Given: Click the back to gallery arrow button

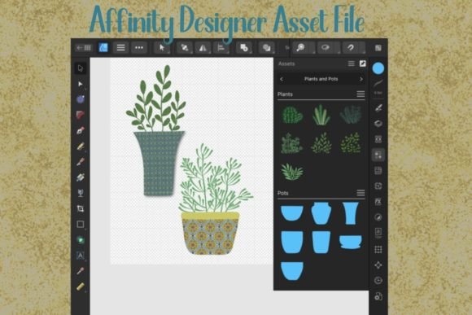Looking at the screenshot, I should pyautogui.click(x=83, y=47).
